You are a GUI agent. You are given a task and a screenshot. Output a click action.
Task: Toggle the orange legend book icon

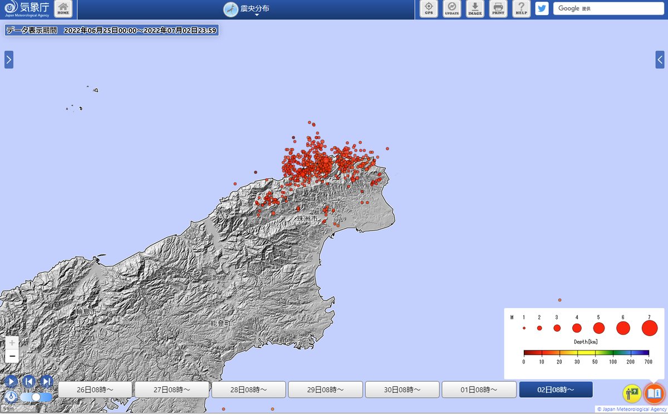point(654,393)
